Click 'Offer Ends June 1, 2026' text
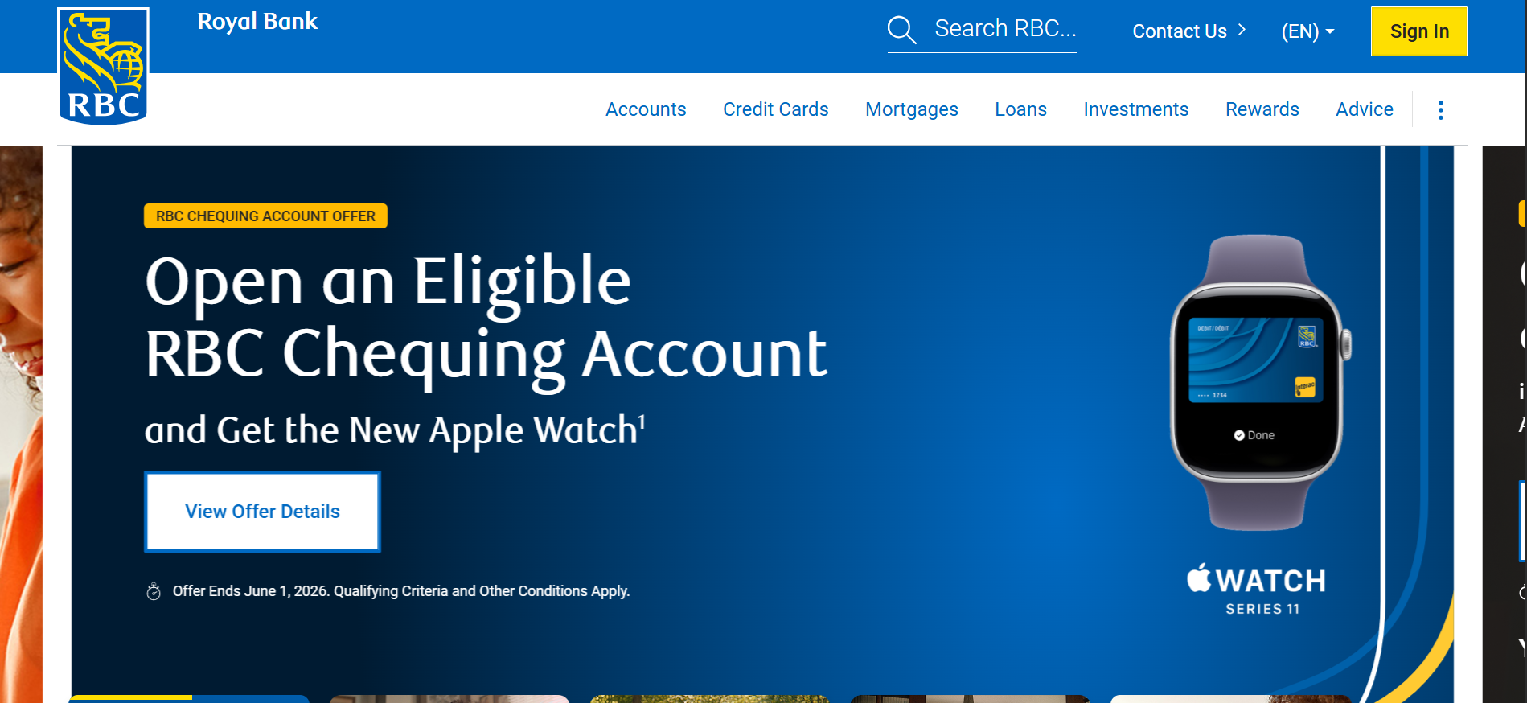This screenshot has height=703, width=1527. click(x=249, y=591)
